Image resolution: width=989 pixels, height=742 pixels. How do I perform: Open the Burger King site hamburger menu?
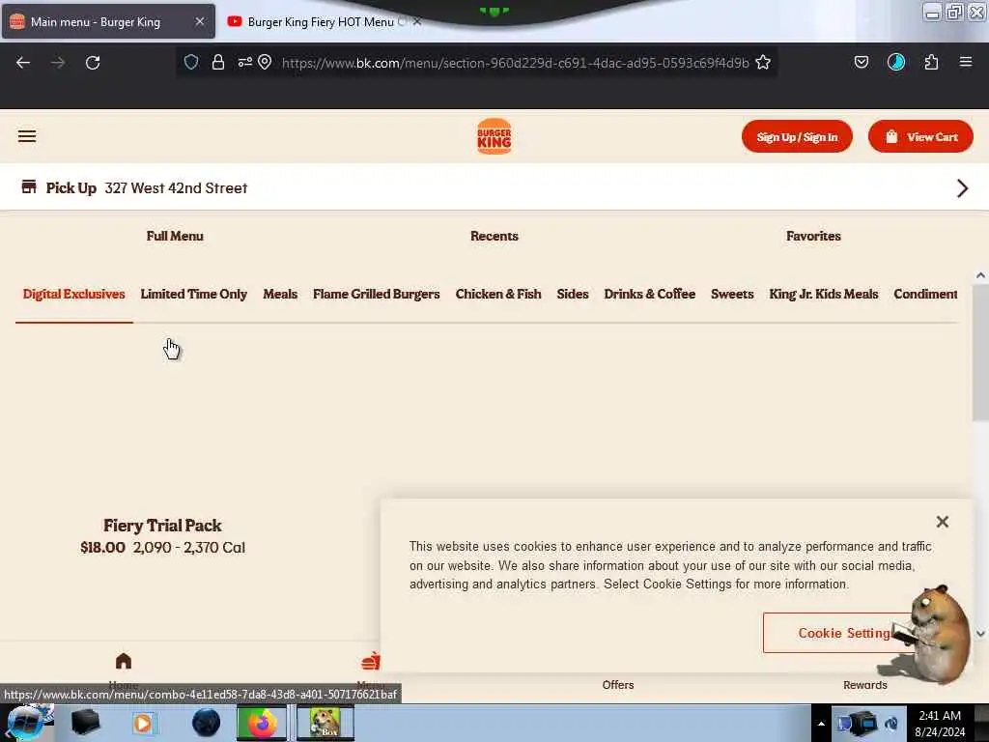point(27,136)
